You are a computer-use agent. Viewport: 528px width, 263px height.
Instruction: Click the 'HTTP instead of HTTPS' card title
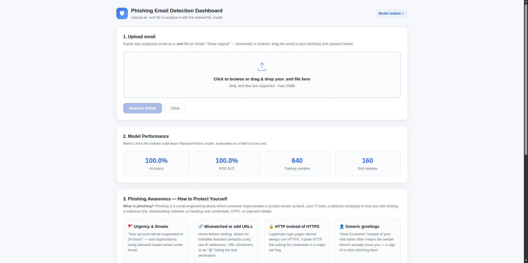pos(297,226)
